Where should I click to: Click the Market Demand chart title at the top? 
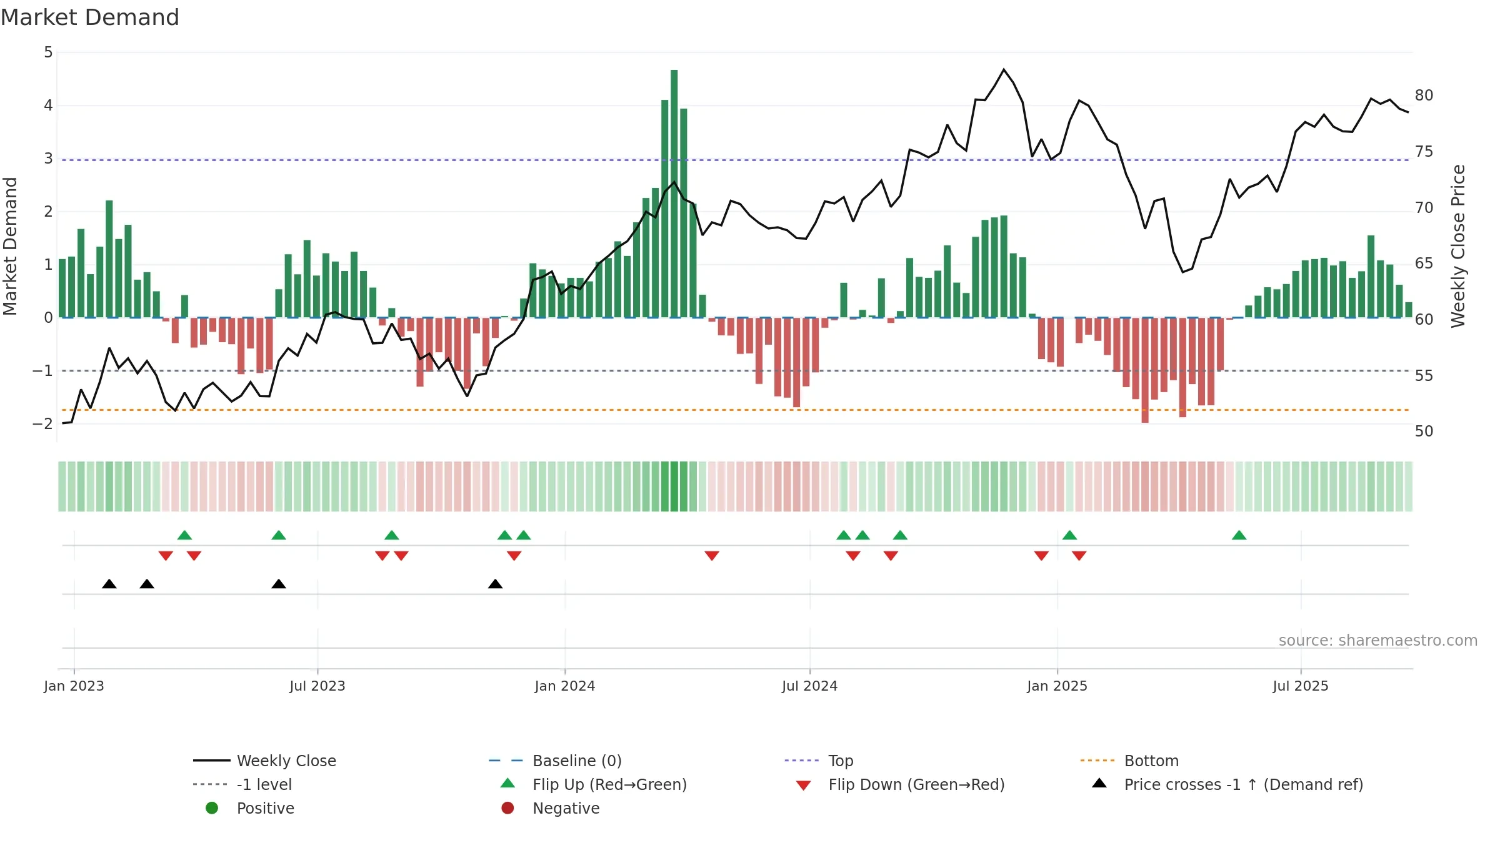point(90,17)
